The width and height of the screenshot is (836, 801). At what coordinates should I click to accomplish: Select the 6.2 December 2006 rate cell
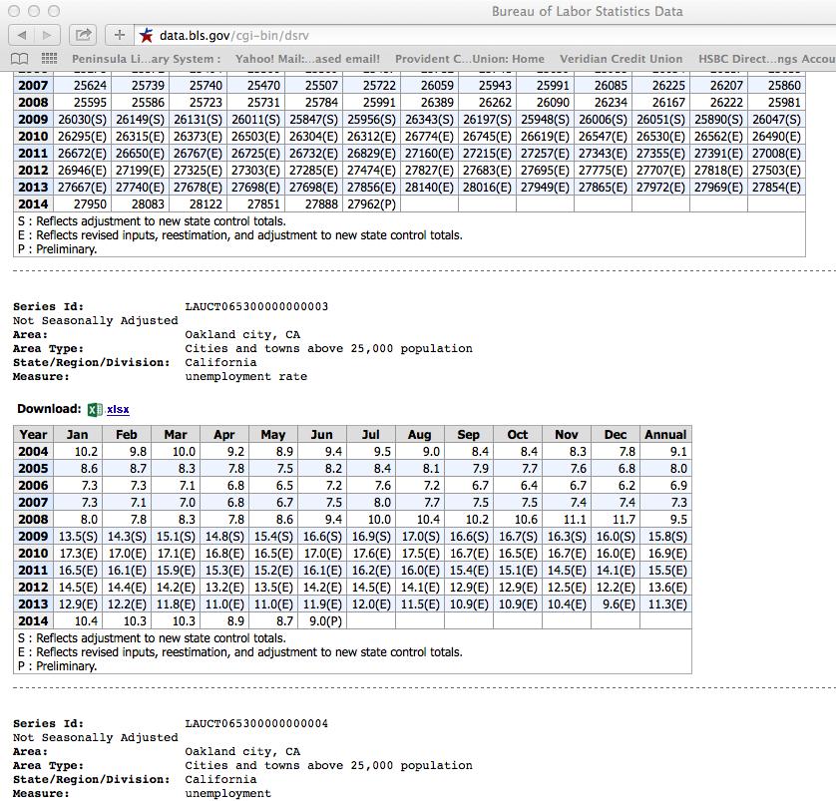616,486
